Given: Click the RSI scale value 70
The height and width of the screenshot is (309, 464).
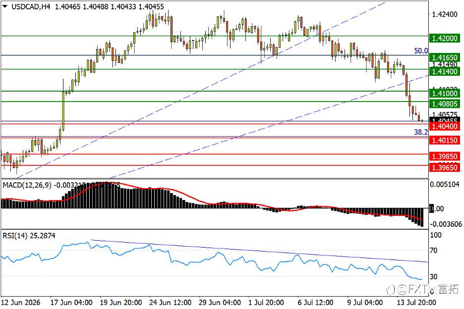Looking at the screenshot, I should pyautogui.click(x=433, y=251).
